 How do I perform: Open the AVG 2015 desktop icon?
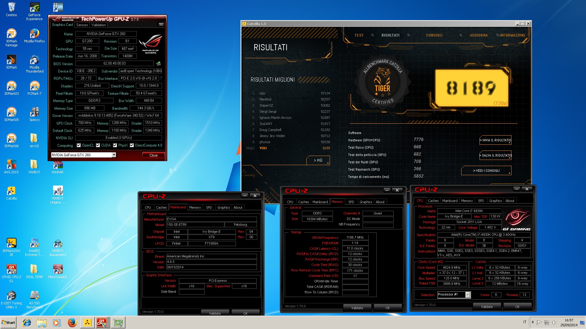pyautogui.click(x=11, y=167)
